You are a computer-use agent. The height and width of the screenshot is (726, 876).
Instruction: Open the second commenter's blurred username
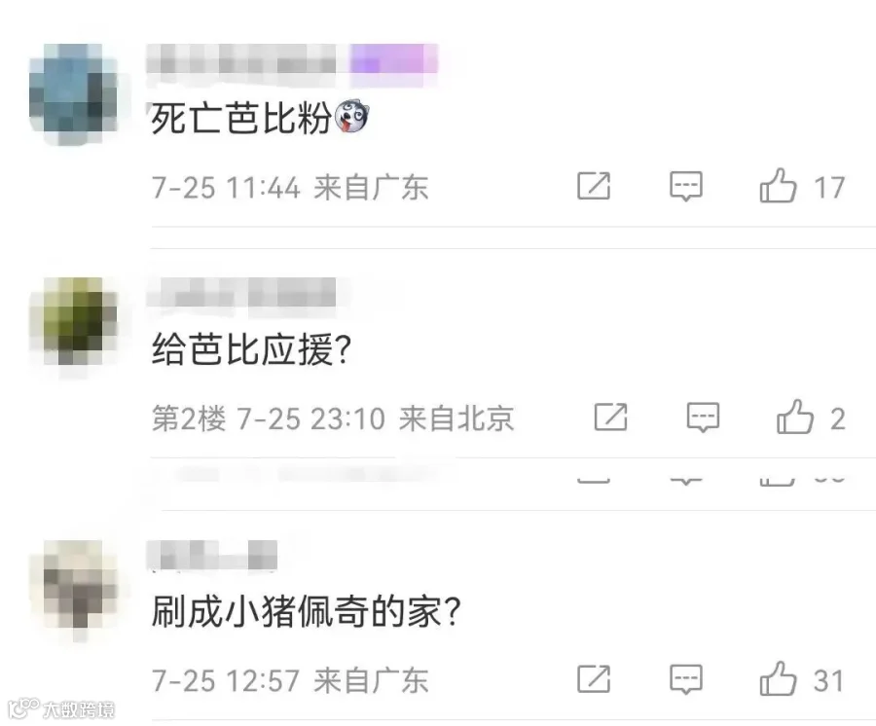(x=241, y=292)
